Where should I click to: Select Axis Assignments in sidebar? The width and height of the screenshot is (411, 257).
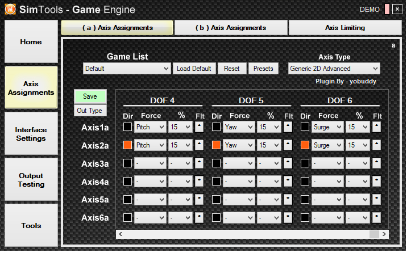pos(31,87)
